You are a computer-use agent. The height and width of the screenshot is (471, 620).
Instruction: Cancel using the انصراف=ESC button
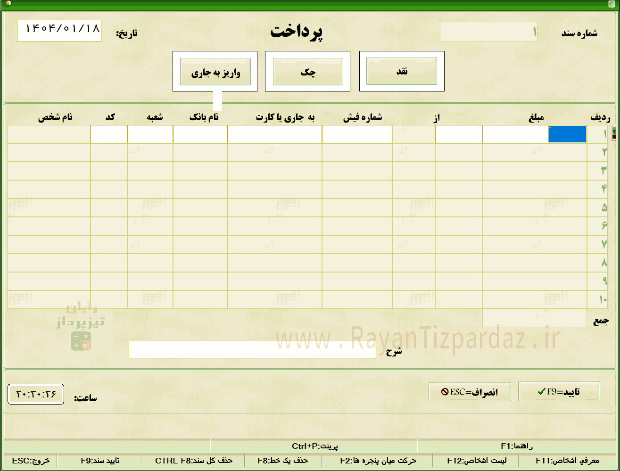(470, 391)
